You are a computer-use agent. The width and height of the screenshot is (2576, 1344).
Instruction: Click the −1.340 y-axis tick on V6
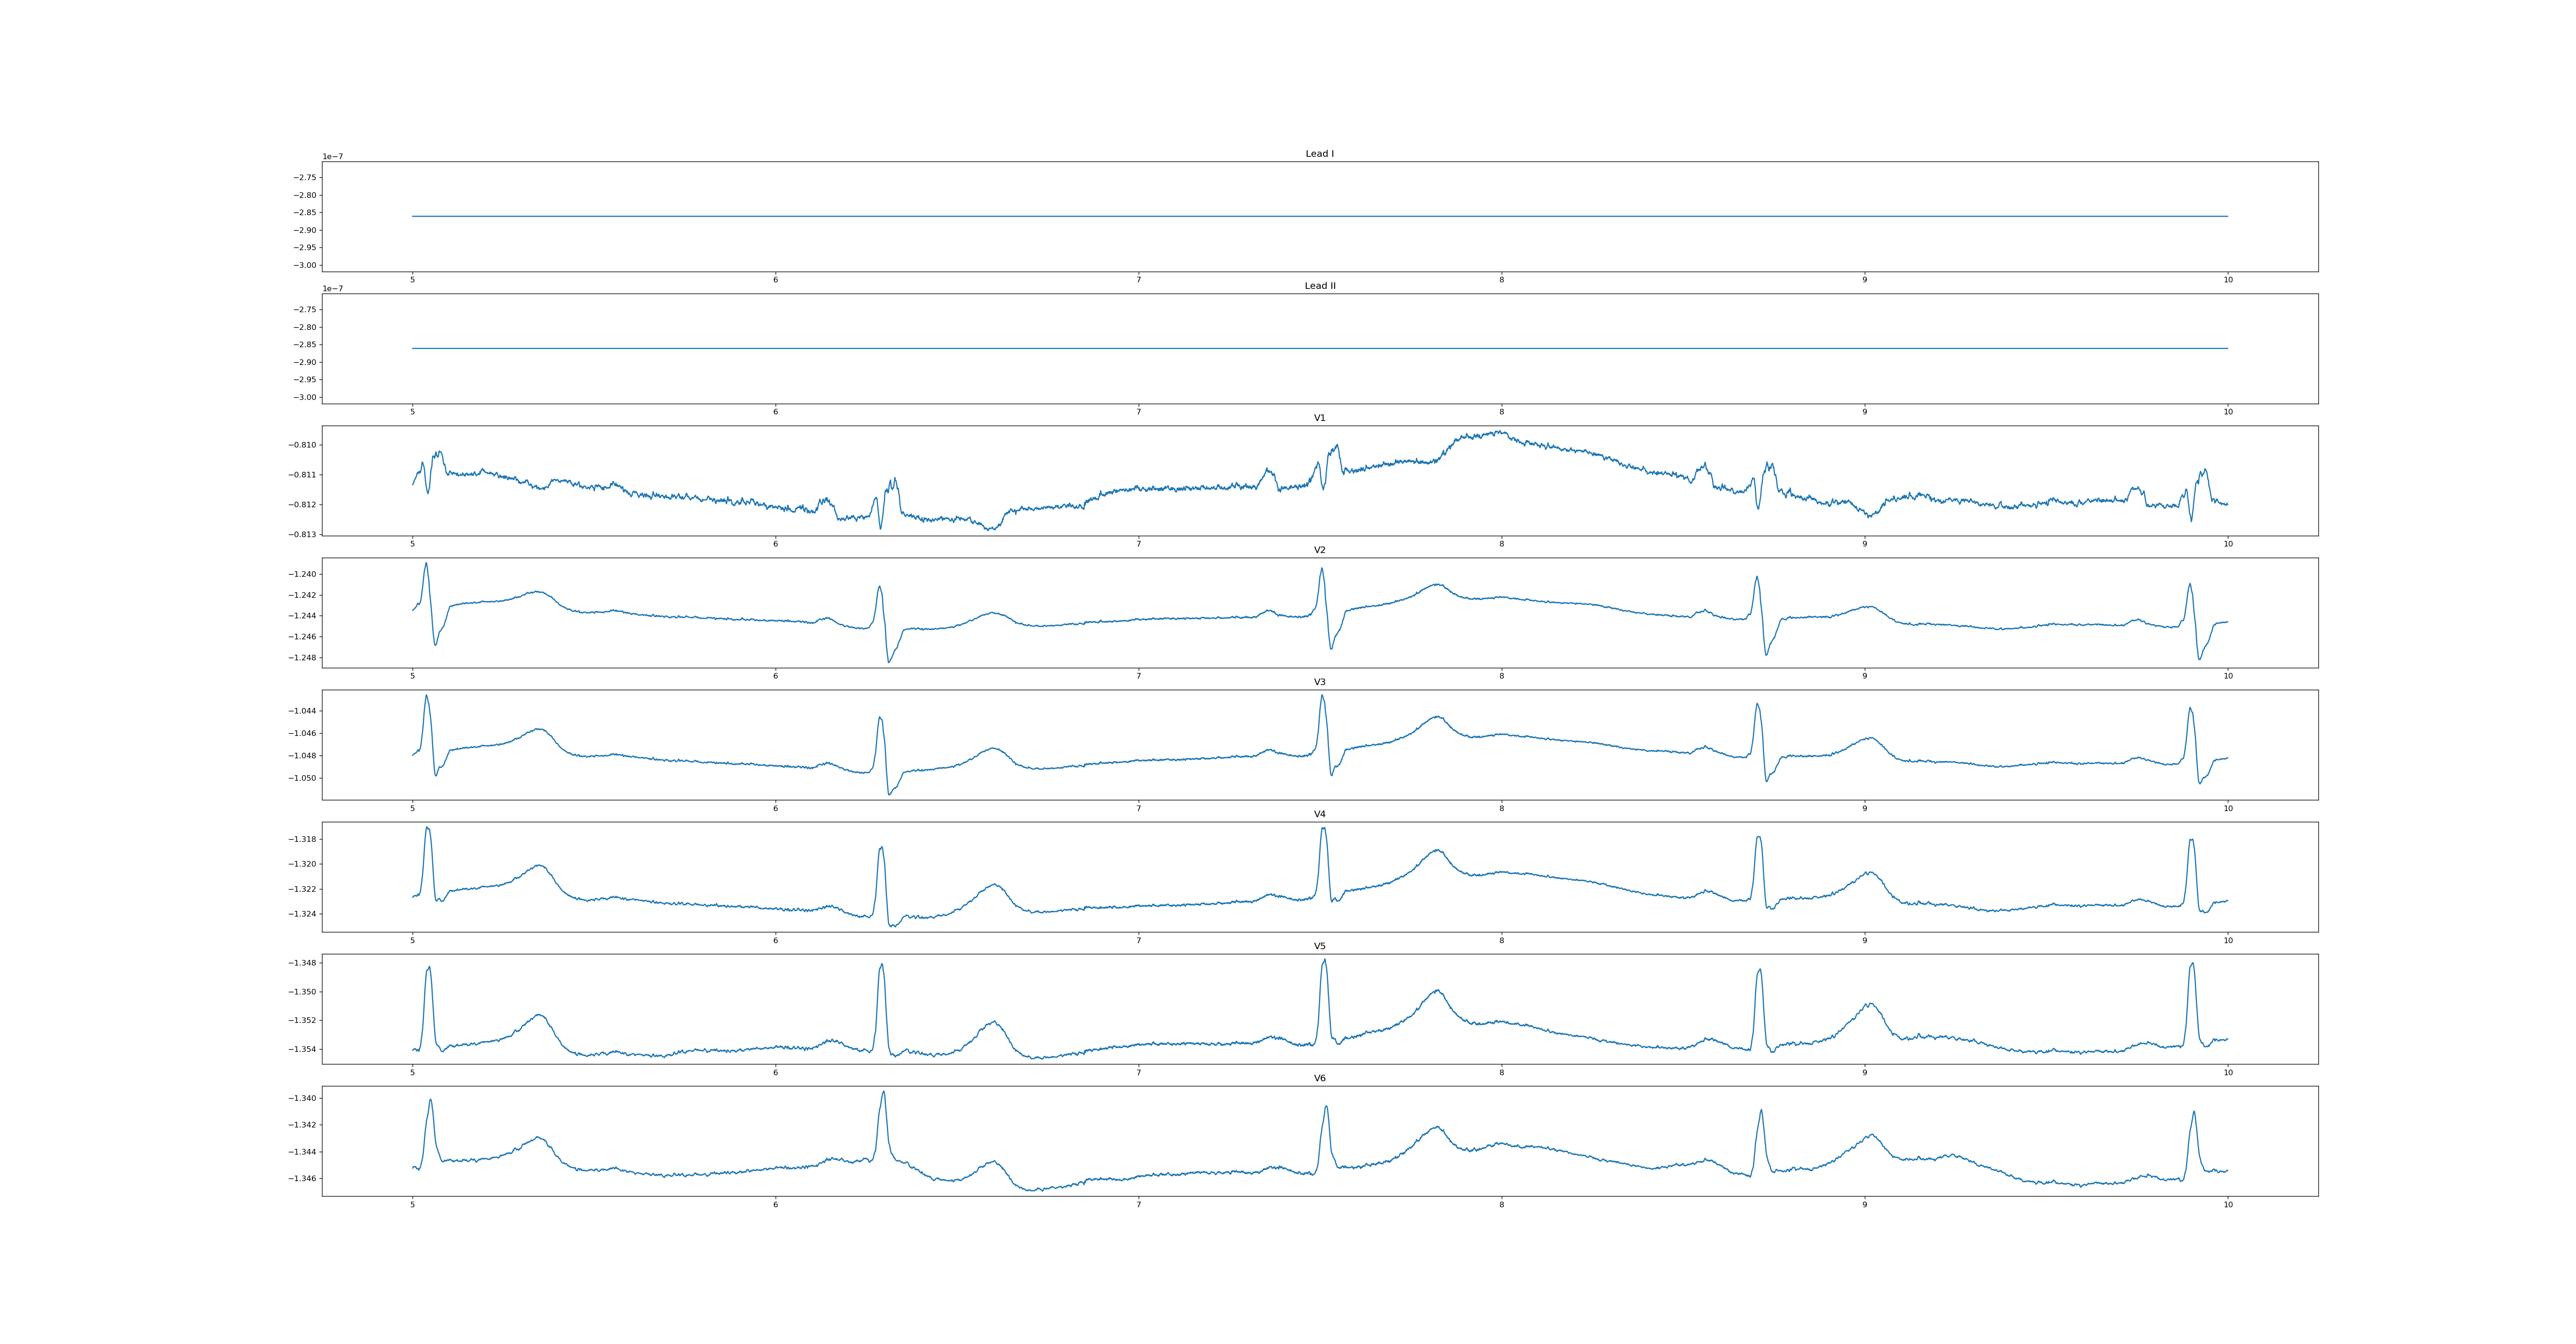pyautogui.click(x=302, y=1098)
